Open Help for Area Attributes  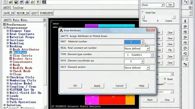tap(142, 86)
